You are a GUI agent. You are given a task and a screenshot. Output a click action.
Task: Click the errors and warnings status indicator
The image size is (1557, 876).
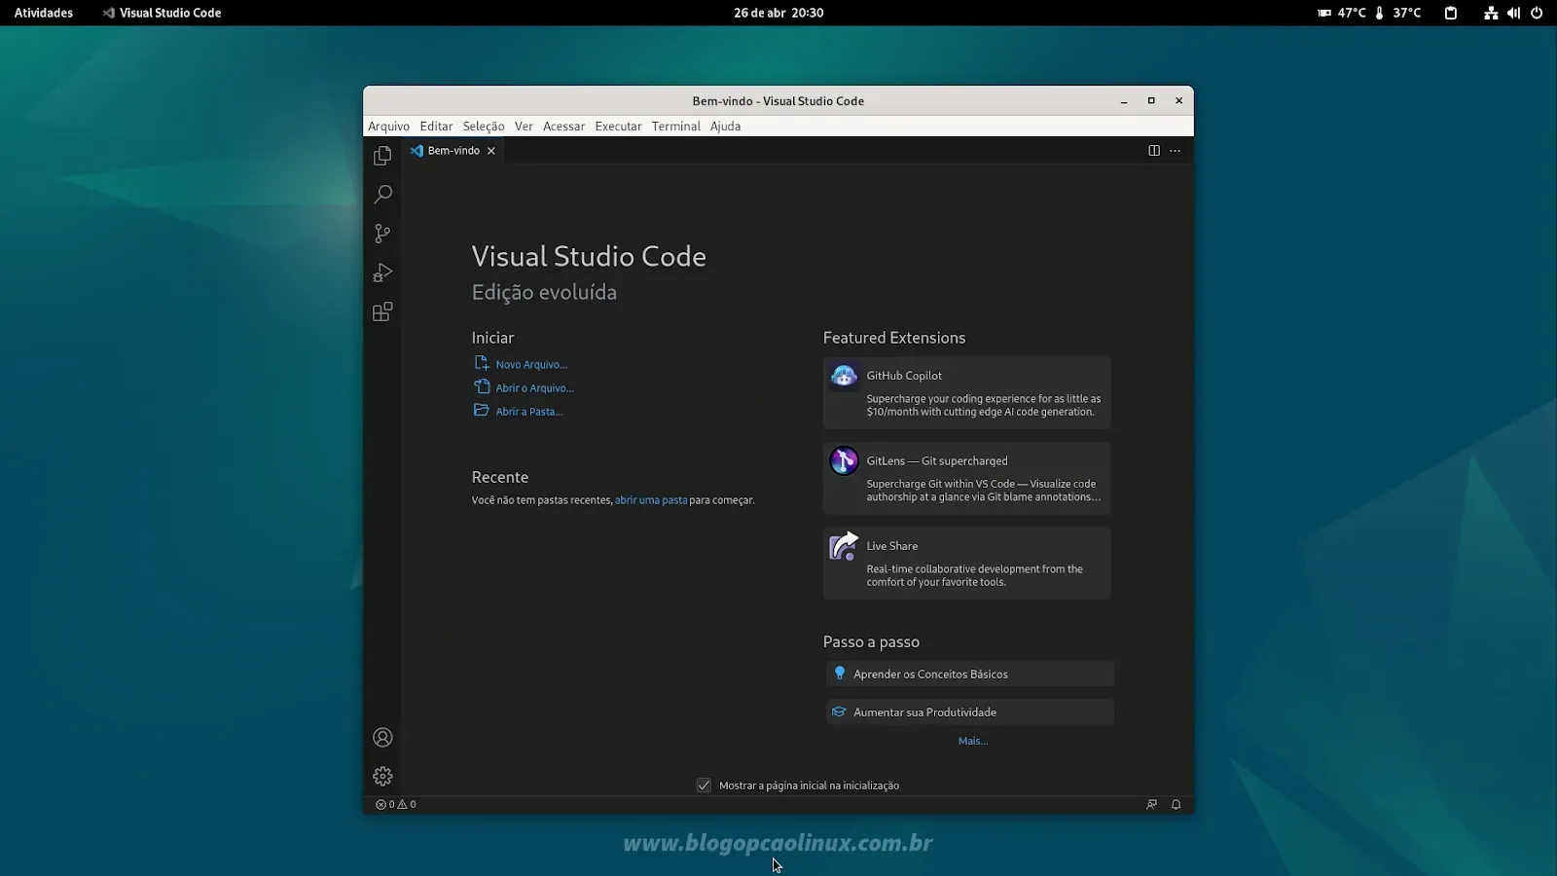coord(396,805)
